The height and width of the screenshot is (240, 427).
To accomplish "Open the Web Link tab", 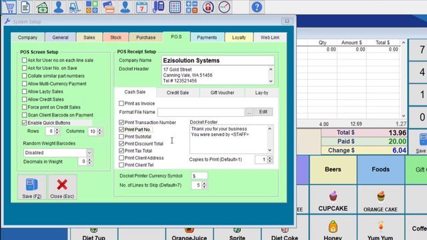I will (270, 37).
